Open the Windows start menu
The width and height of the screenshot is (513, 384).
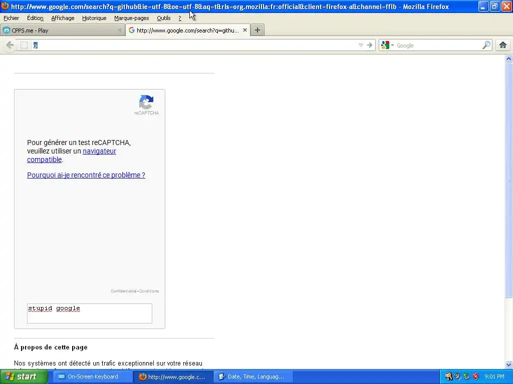[24, 376]
